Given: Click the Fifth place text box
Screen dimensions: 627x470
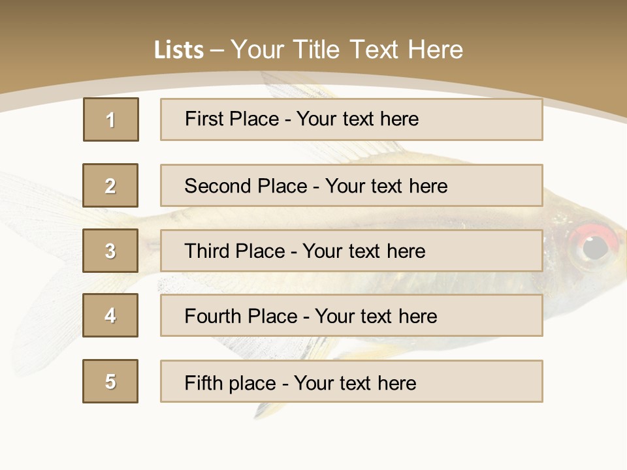Looking at the screenshot, I should (x=351, y=381).
